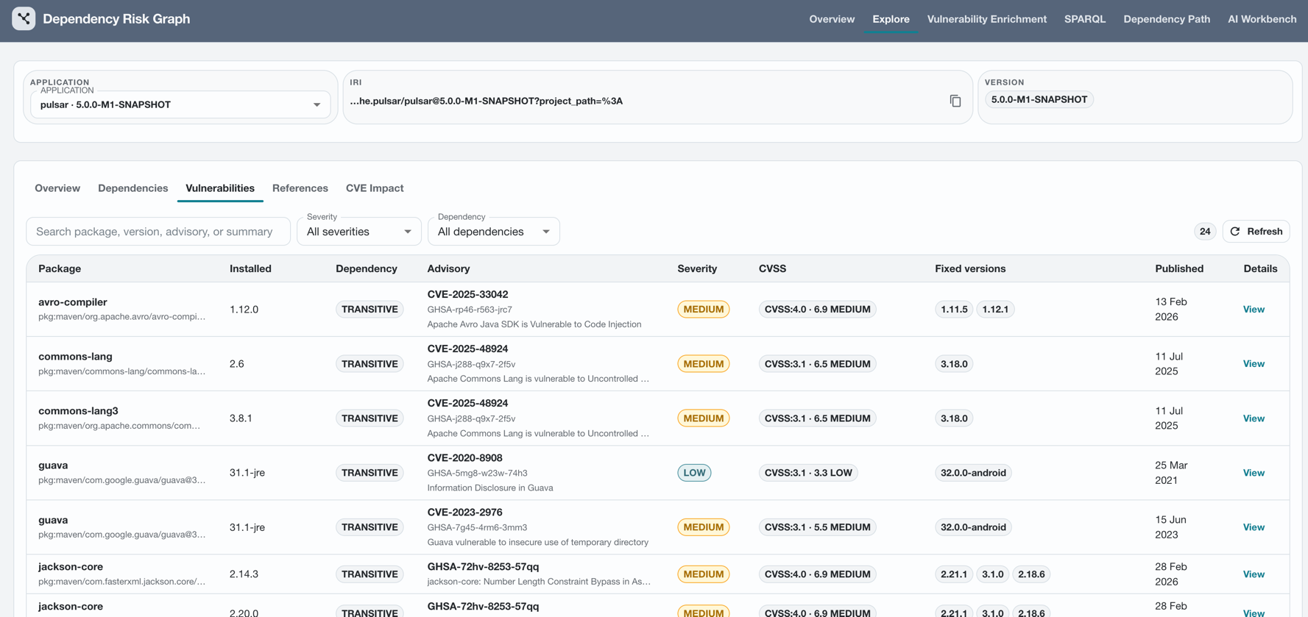View details for commons-lang3 3.8.1 row
Screen dimensions: 1308x617
pos(1254,418)
